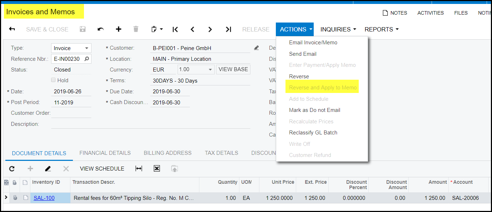Open the Inquiries dropdown menu
The width and height of the screenshot is (492, 212).
[338, 29]
